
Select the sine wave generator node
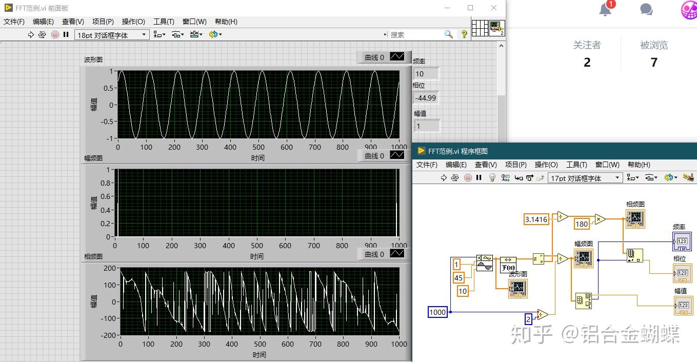[484, 263]
